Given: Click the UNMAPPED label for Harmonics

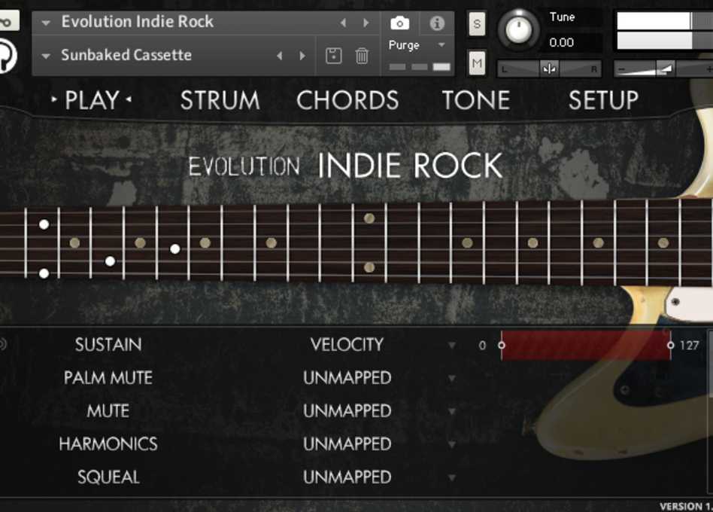Looking at the screenshot, I should tap(347, 443).
